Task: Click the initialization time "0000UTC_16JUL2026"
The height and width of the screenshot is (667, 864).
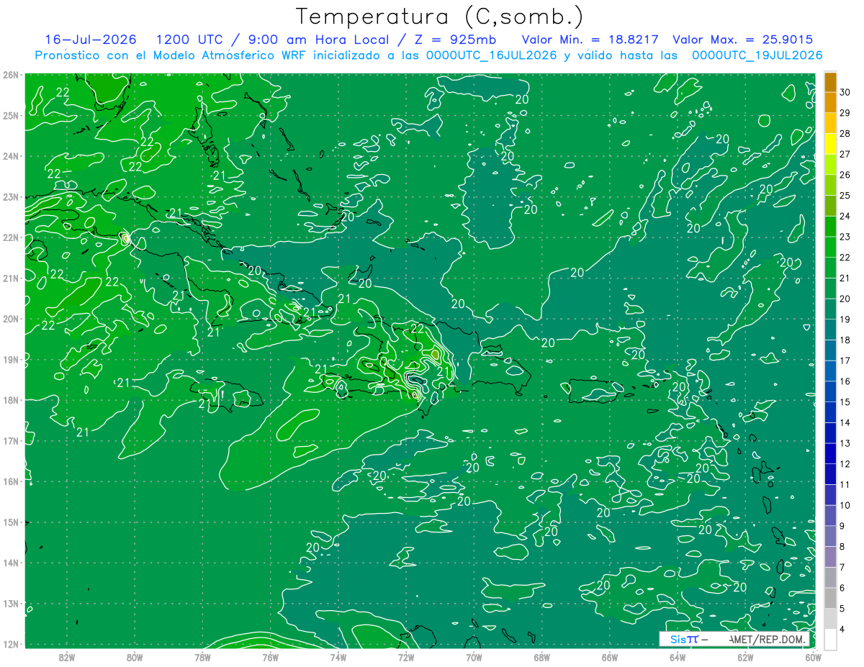Action: [x=492, y=55]
